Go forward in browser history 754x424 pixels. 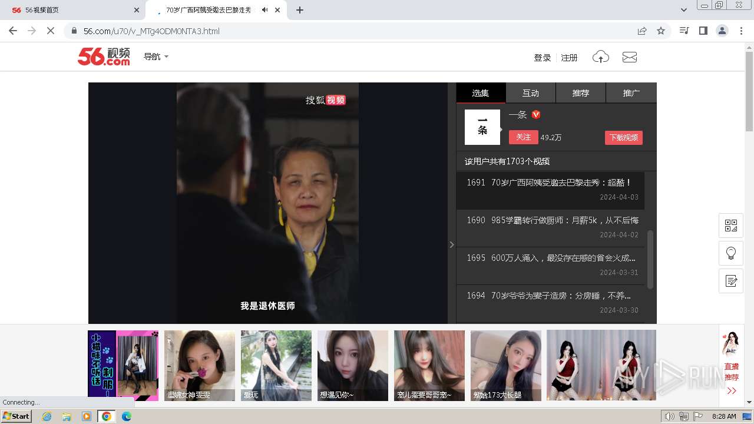click(32, 31)
